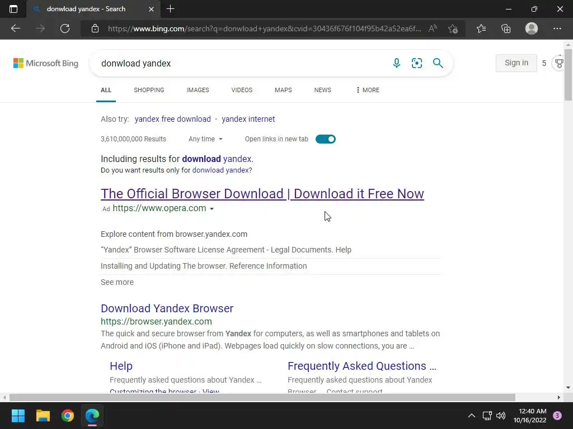
Task: Click the horizontal scrollbar thumb
Action: click(x=262, y=397)
